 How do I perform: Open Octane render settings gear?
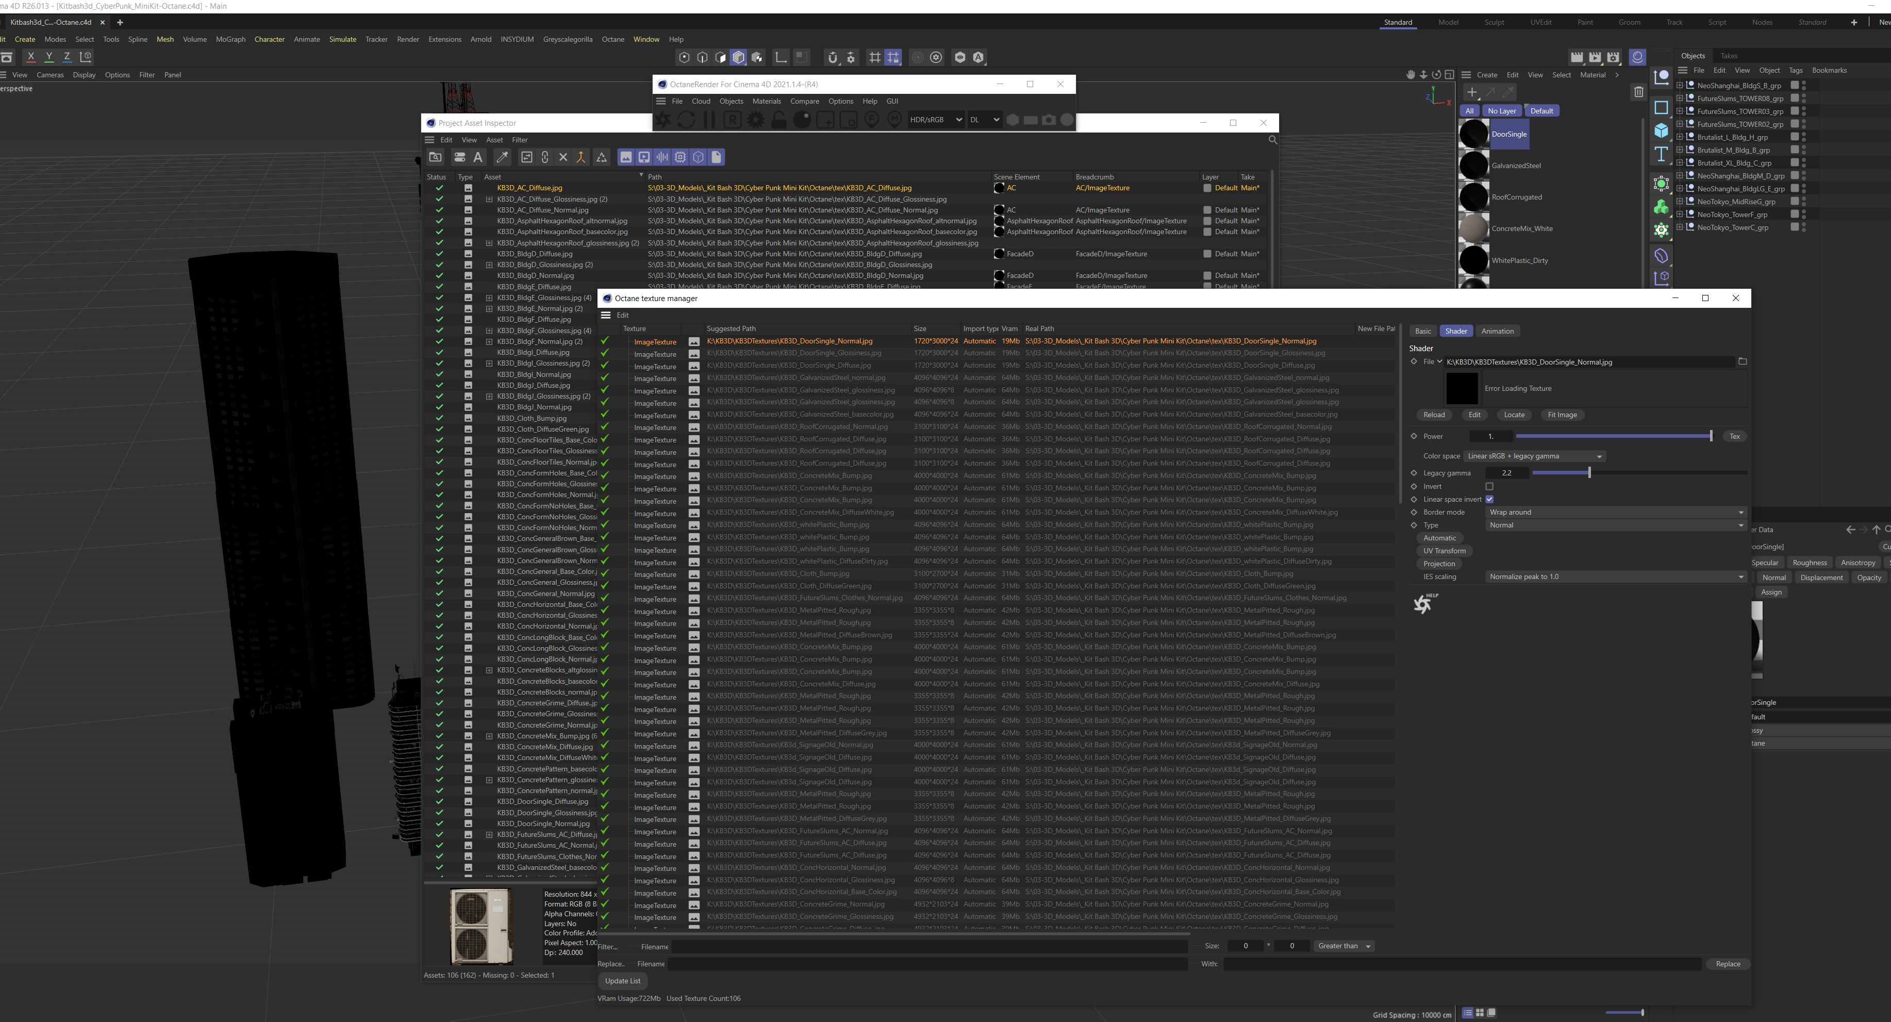[755, 120]
